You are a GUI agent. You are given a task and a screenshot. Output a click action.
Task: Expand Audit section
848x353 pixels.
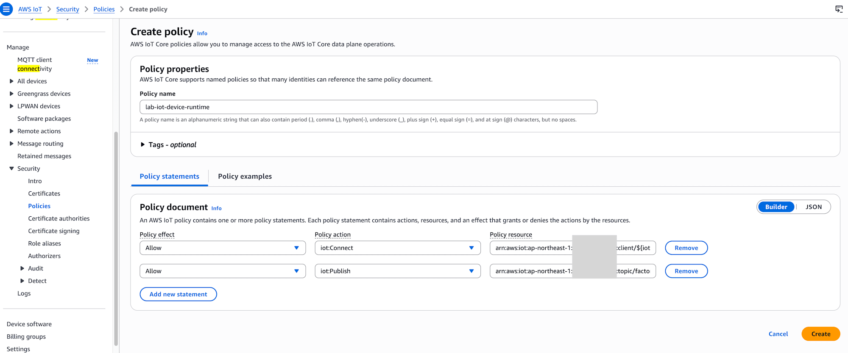tap(22, 269)
